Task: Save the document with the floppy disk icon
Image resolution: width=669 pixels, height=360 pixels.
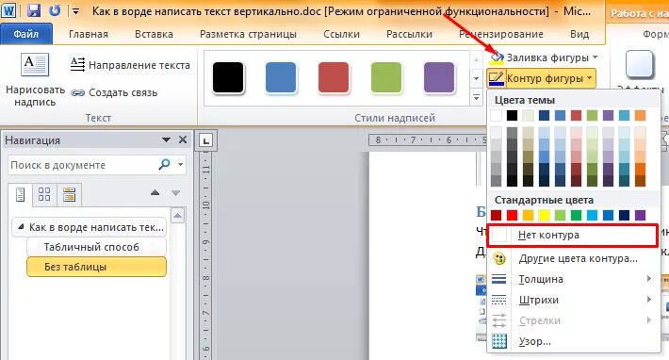Action: (x=34, y=10)
